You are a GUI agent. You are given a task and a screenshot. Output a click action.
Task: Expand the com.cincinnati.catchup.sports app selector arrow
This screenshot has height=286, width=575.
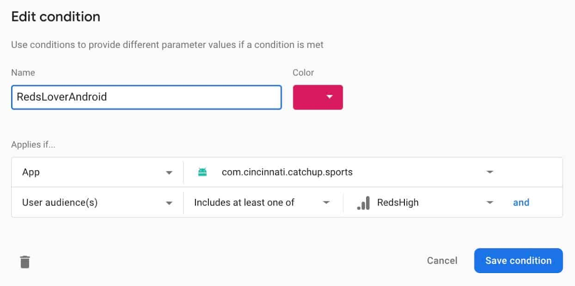[490, 172]
